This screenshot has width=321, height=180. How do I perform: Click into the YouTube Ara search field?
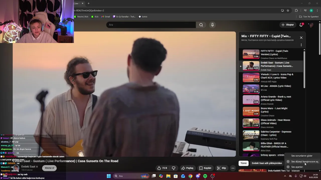point(151,25)
